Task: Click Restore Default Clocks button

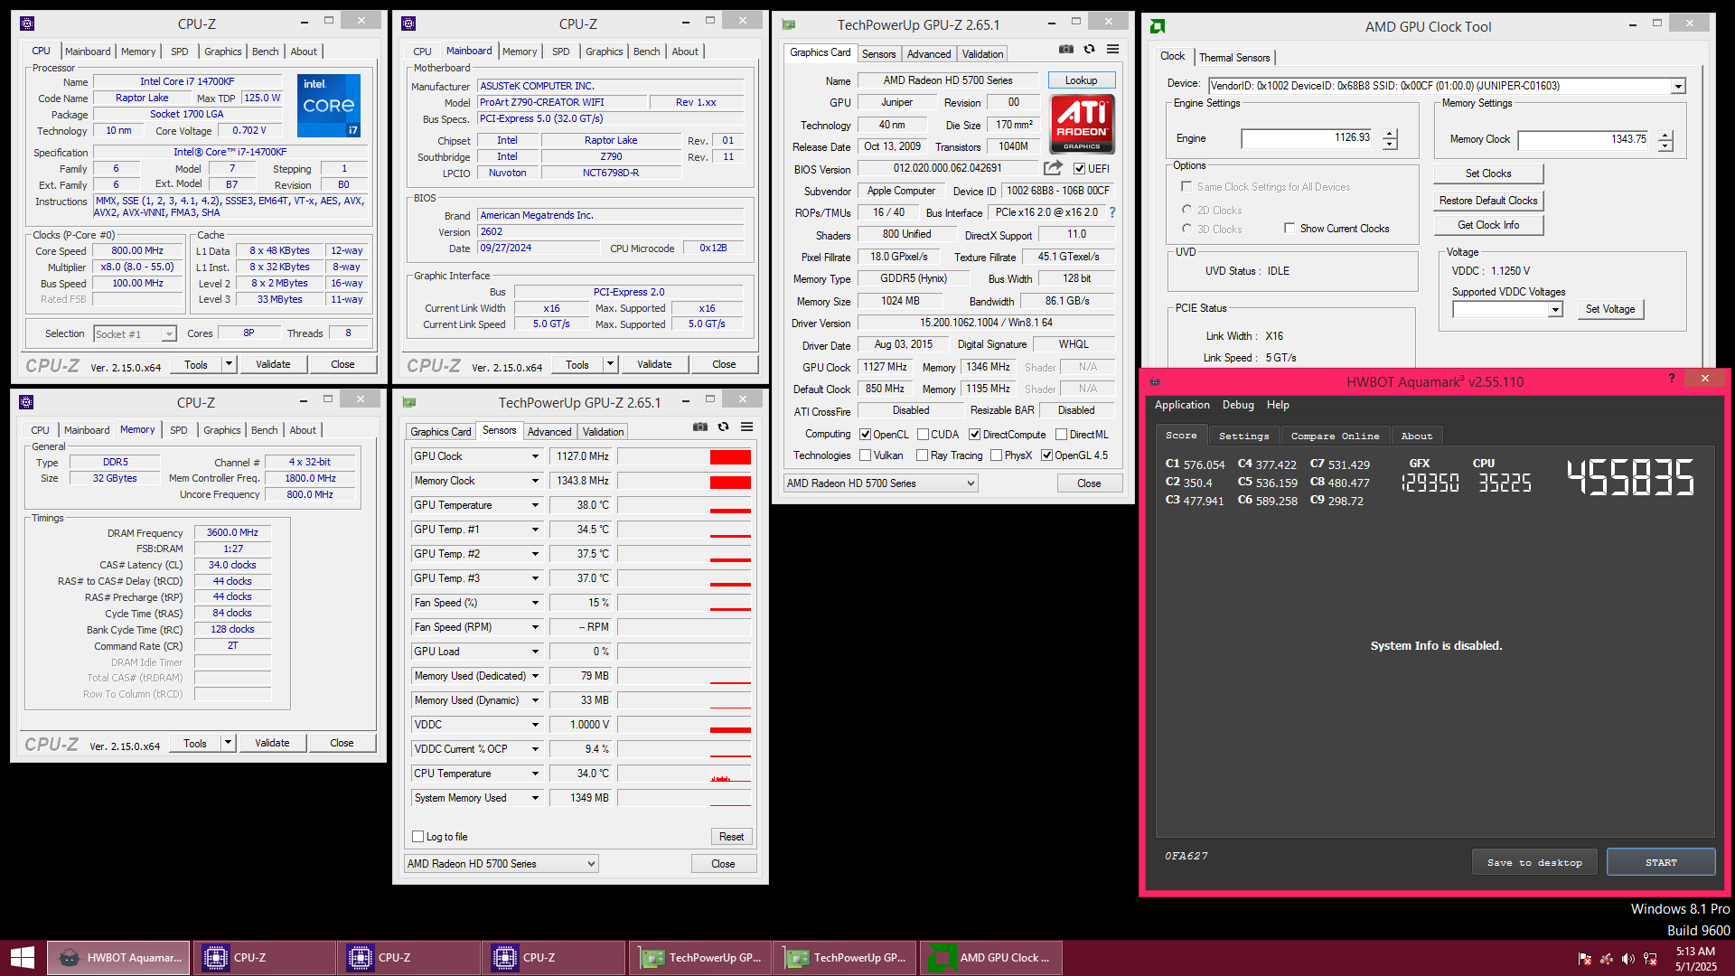Action: 1488,201
